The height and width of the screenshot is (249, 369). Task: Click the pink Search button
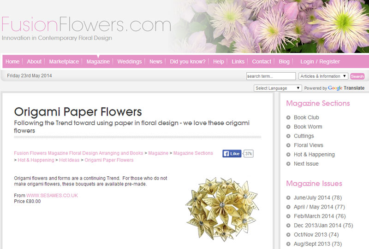coord(357,76)
